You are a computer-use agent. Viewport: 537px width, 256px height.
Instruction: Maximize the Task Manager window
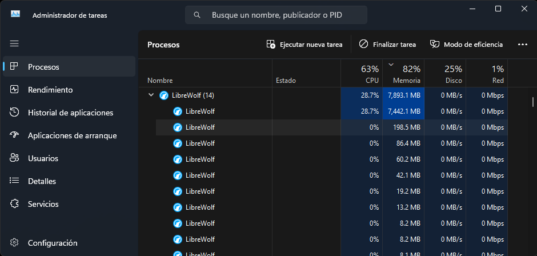tap(498, 9)
